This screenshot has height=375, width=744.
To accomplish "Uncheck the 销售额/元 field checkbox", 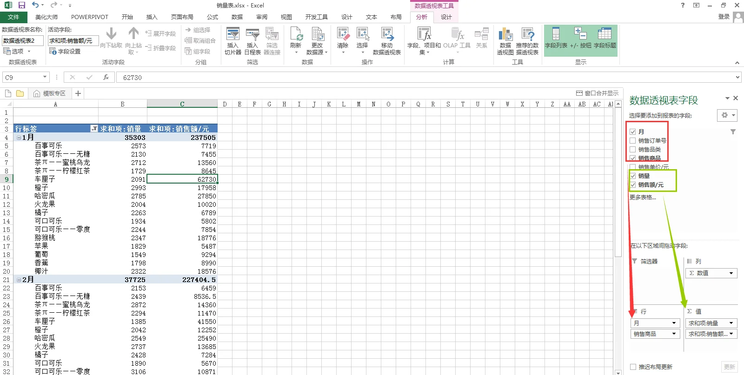I will tap(633, 184).
